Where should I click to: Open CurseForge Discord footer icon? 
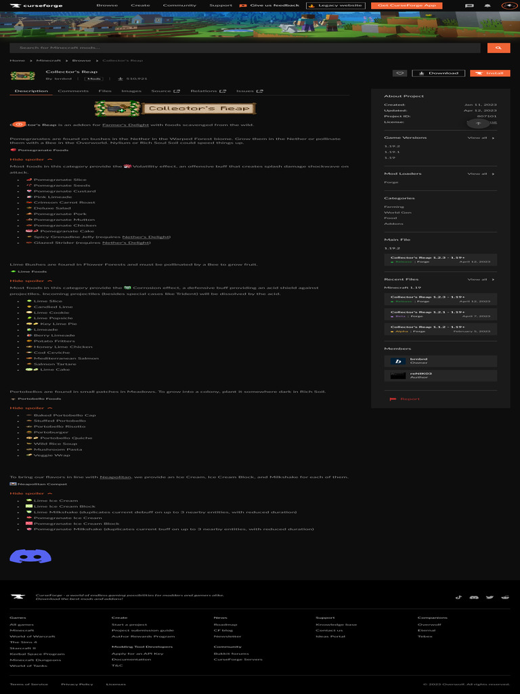click(x=474, y=597)
